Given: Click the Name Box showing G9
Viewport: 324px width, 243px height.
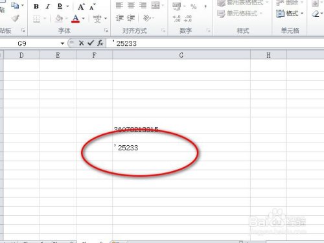Looking at the screenshot, I should tap(29, 43).
